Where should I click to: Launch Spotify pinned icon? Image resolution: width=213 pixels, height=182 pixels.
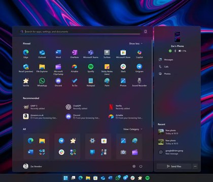point(91,68)
